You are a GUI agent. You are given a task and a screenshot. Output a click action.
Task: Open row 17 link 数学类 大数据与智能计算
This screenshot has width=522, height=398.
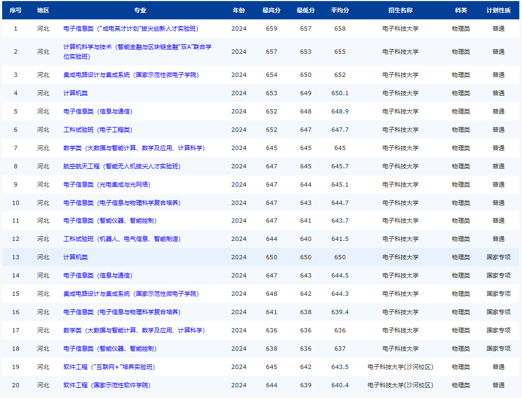click(134, 330)
